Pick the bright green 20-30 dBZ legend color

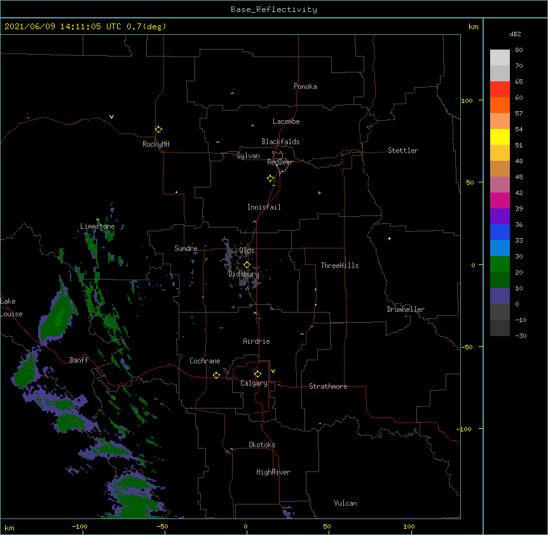[500, 264]
